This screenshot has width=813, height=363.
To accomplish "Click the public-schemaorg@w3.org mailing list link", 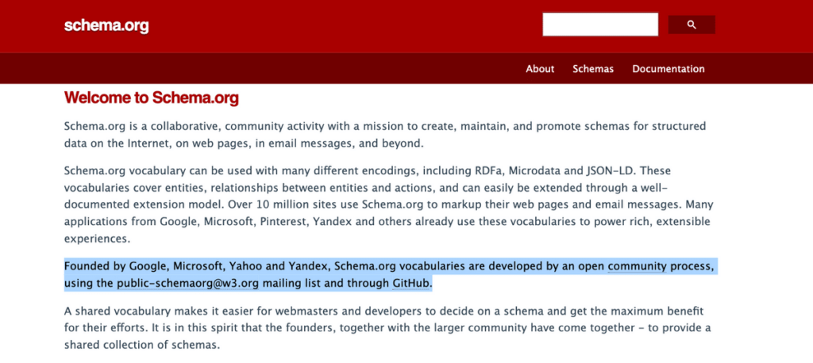I will (x=189, y=284).
